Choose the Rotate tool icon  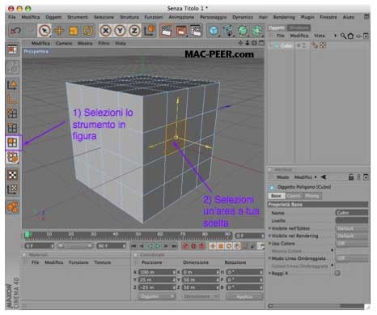(x=87, y=31)
